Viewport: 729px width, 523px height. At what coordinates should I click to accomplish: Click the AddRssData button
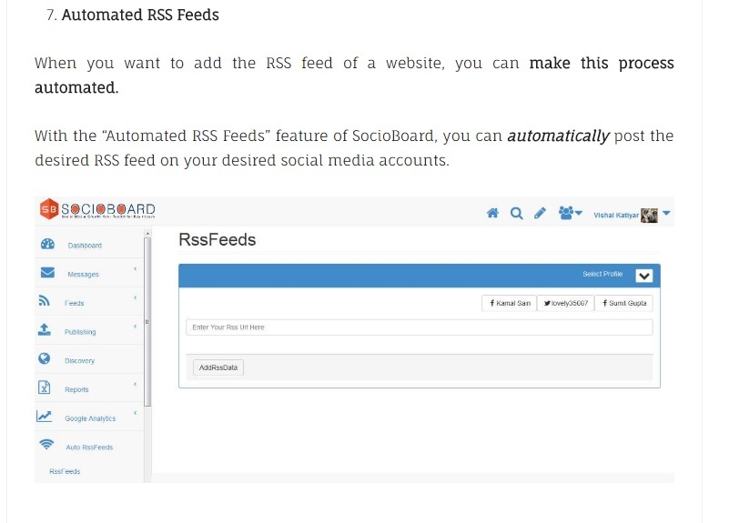[218, 367]
